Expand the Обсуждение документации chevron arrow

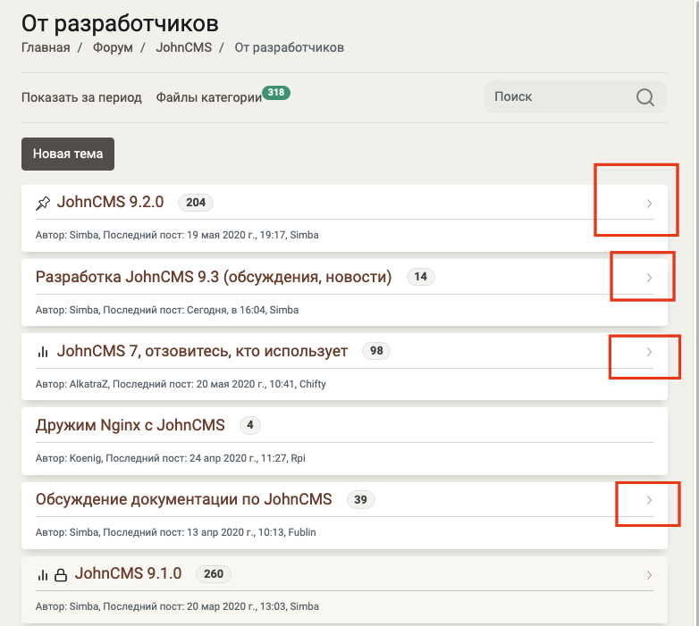coord(649,500)
